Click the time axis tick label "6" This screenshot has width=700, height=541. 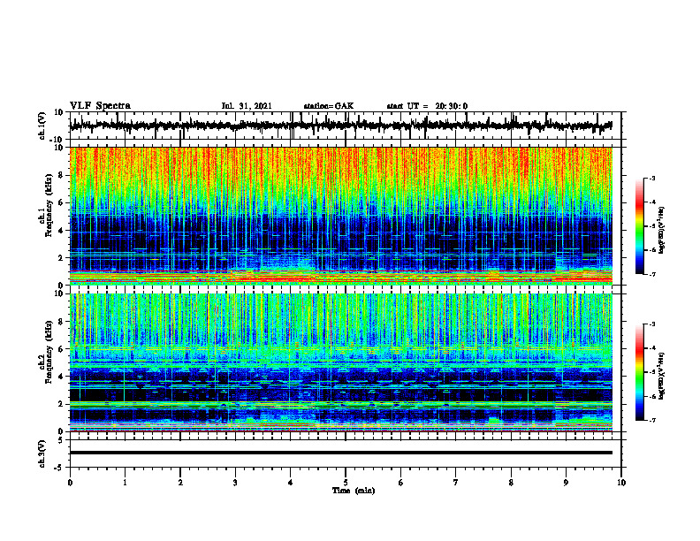pyautogui.click(x=401, y=483)
